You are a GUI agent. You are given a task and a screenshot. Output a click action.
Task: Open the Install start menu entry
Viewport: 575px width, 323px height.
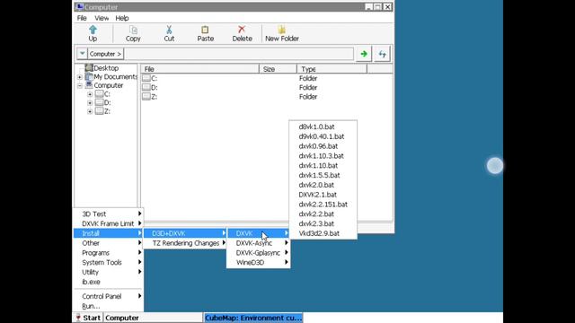coord(109,233)
